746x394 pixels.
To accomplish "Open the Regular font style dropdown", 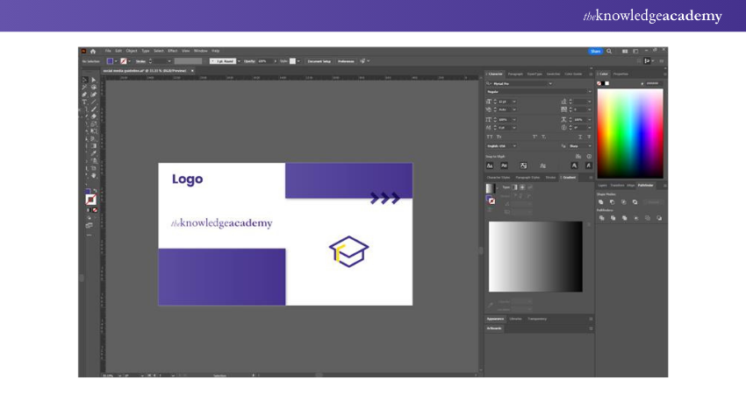I will [539, 91].
